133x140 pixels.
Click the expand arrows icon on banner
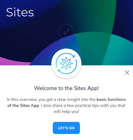point(66,32)
